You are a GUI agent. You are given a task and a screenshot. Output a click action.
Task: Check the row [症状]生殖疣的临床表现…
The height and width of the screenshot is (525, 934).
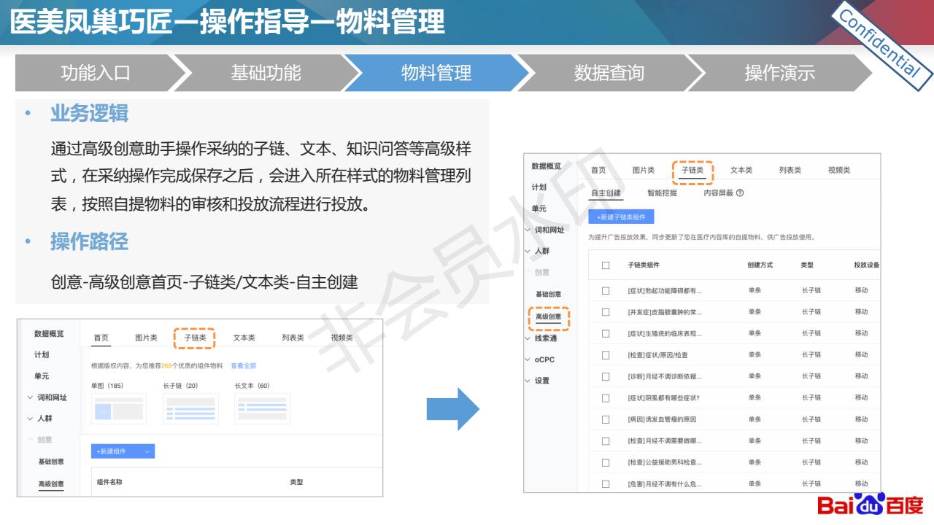coord(606,333)
